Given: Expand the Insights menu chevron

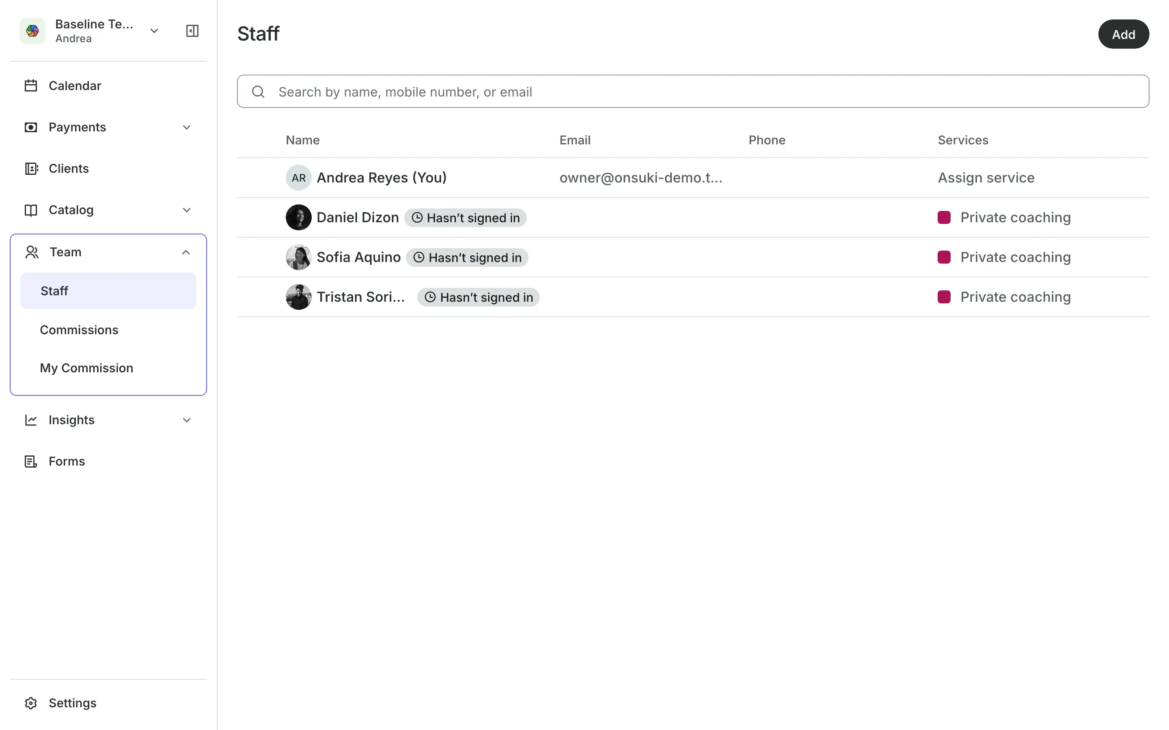Looking at the screenshot, I should [x=187, y=420].
